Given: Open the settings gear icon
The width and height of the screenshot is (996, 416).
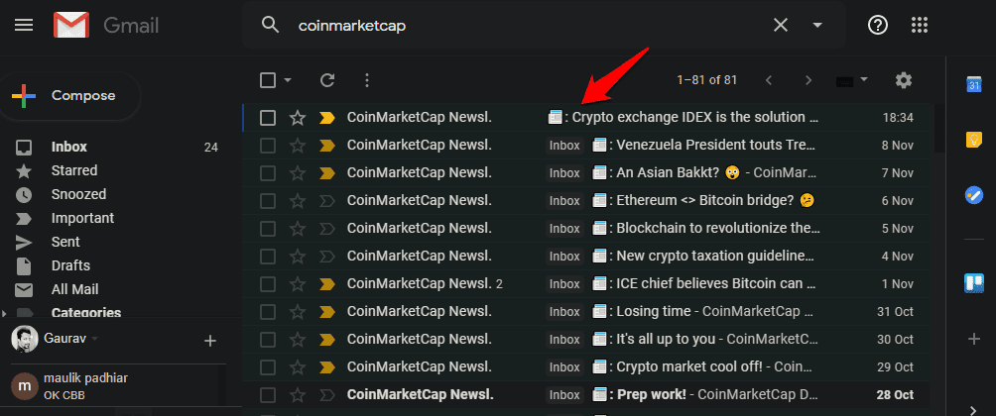Looking at the screenshot, I should tap(903, 80).
